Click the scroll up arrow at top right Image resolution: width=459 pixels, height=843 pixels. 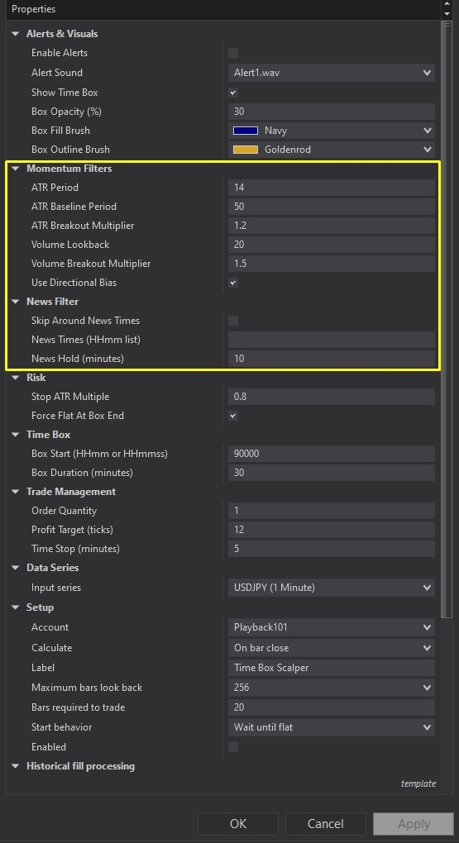(447, 4)
